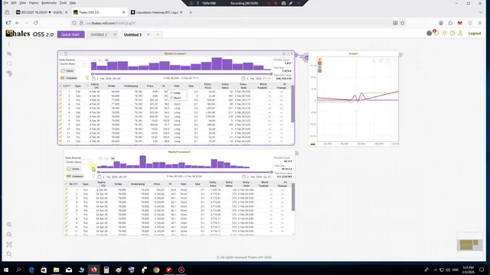This screenshot has height=275, width=490.
Task: Click the search icon at sidebar bottom
Action: (x=9, y=254)
